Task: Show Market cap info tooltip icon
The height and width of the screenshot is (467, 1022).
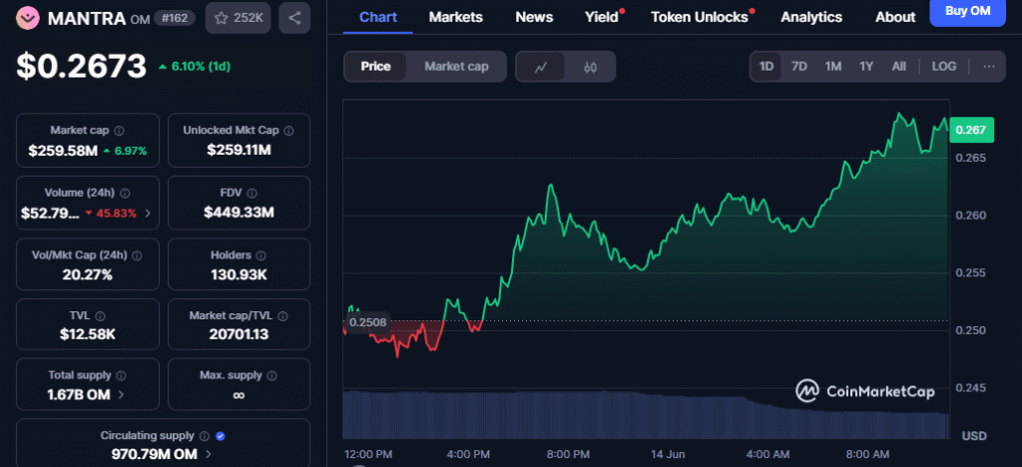Action: (x=120, y=131)
